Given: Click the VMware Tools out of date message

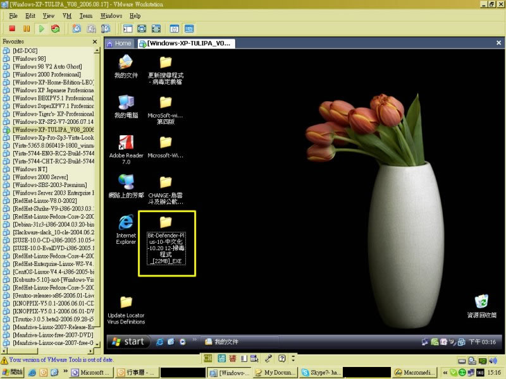Looking at the screenshot, I should (61, 359).
